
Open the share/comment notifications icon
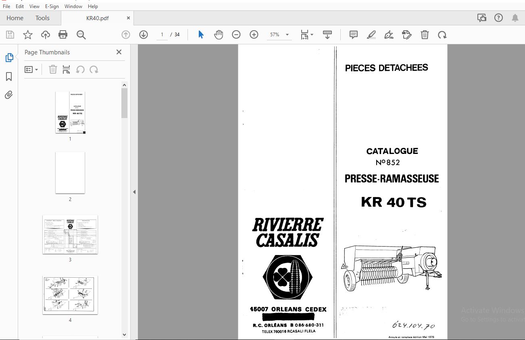(481, 18)
